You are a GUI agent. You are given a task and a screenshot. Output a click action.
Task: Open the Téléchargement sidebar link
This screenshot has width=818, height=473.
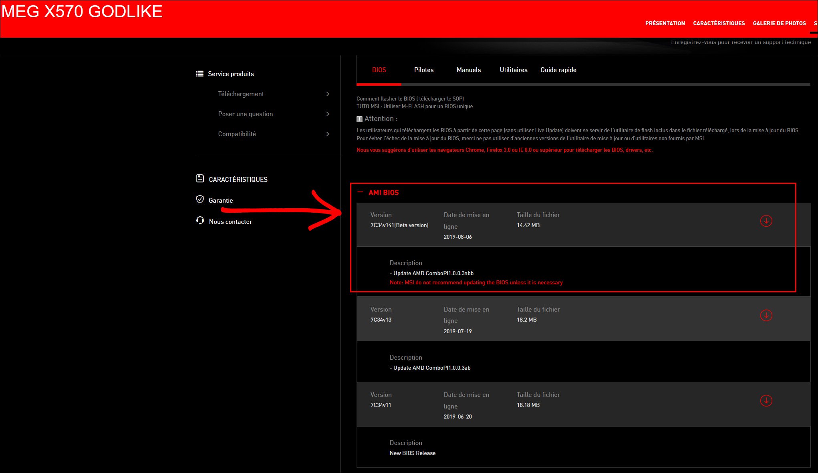[x=241, y=94]
